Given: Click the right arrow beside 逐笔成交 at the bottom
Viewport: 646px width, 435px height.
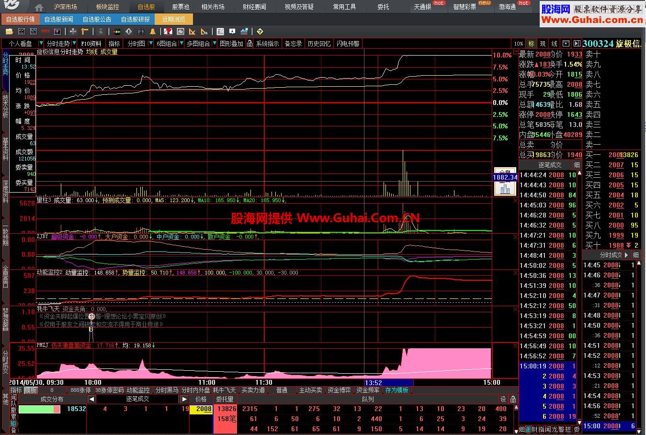Looking at the screenshot, I should tap(184, 399).
